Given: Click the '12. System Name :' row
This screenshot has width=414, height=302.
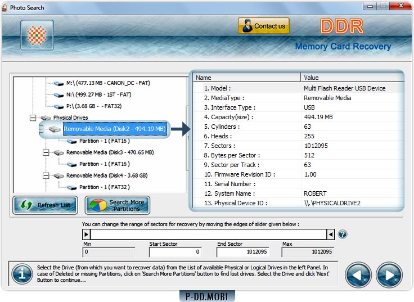Looking at the screenshot, I should (298, 193).
